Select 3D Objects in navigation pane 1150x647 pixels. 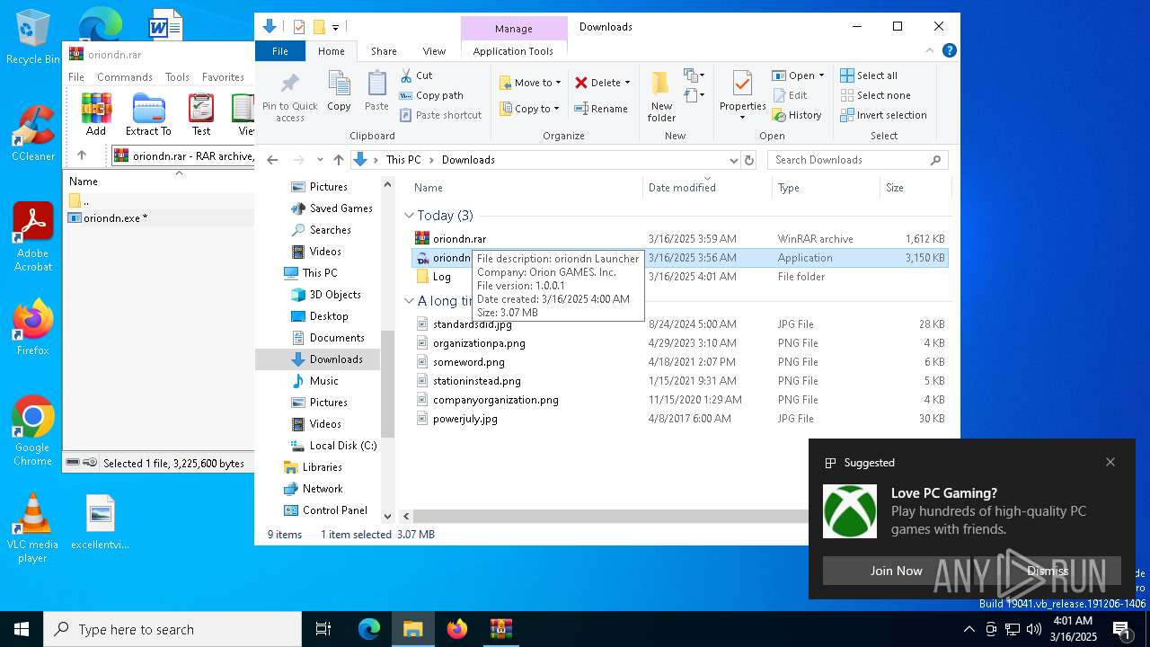point(335,295)
